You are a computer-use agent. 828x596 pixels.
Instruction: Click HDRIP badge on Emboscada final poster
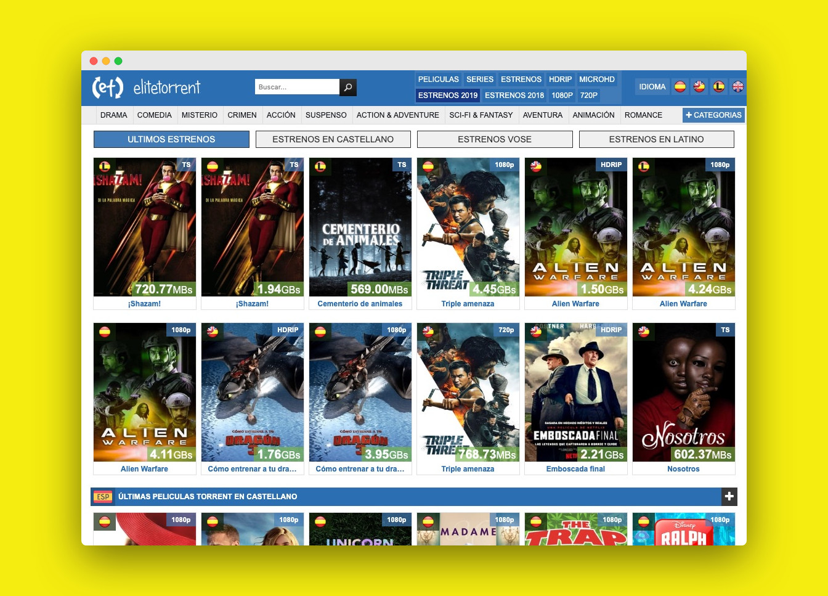[611, 330]
